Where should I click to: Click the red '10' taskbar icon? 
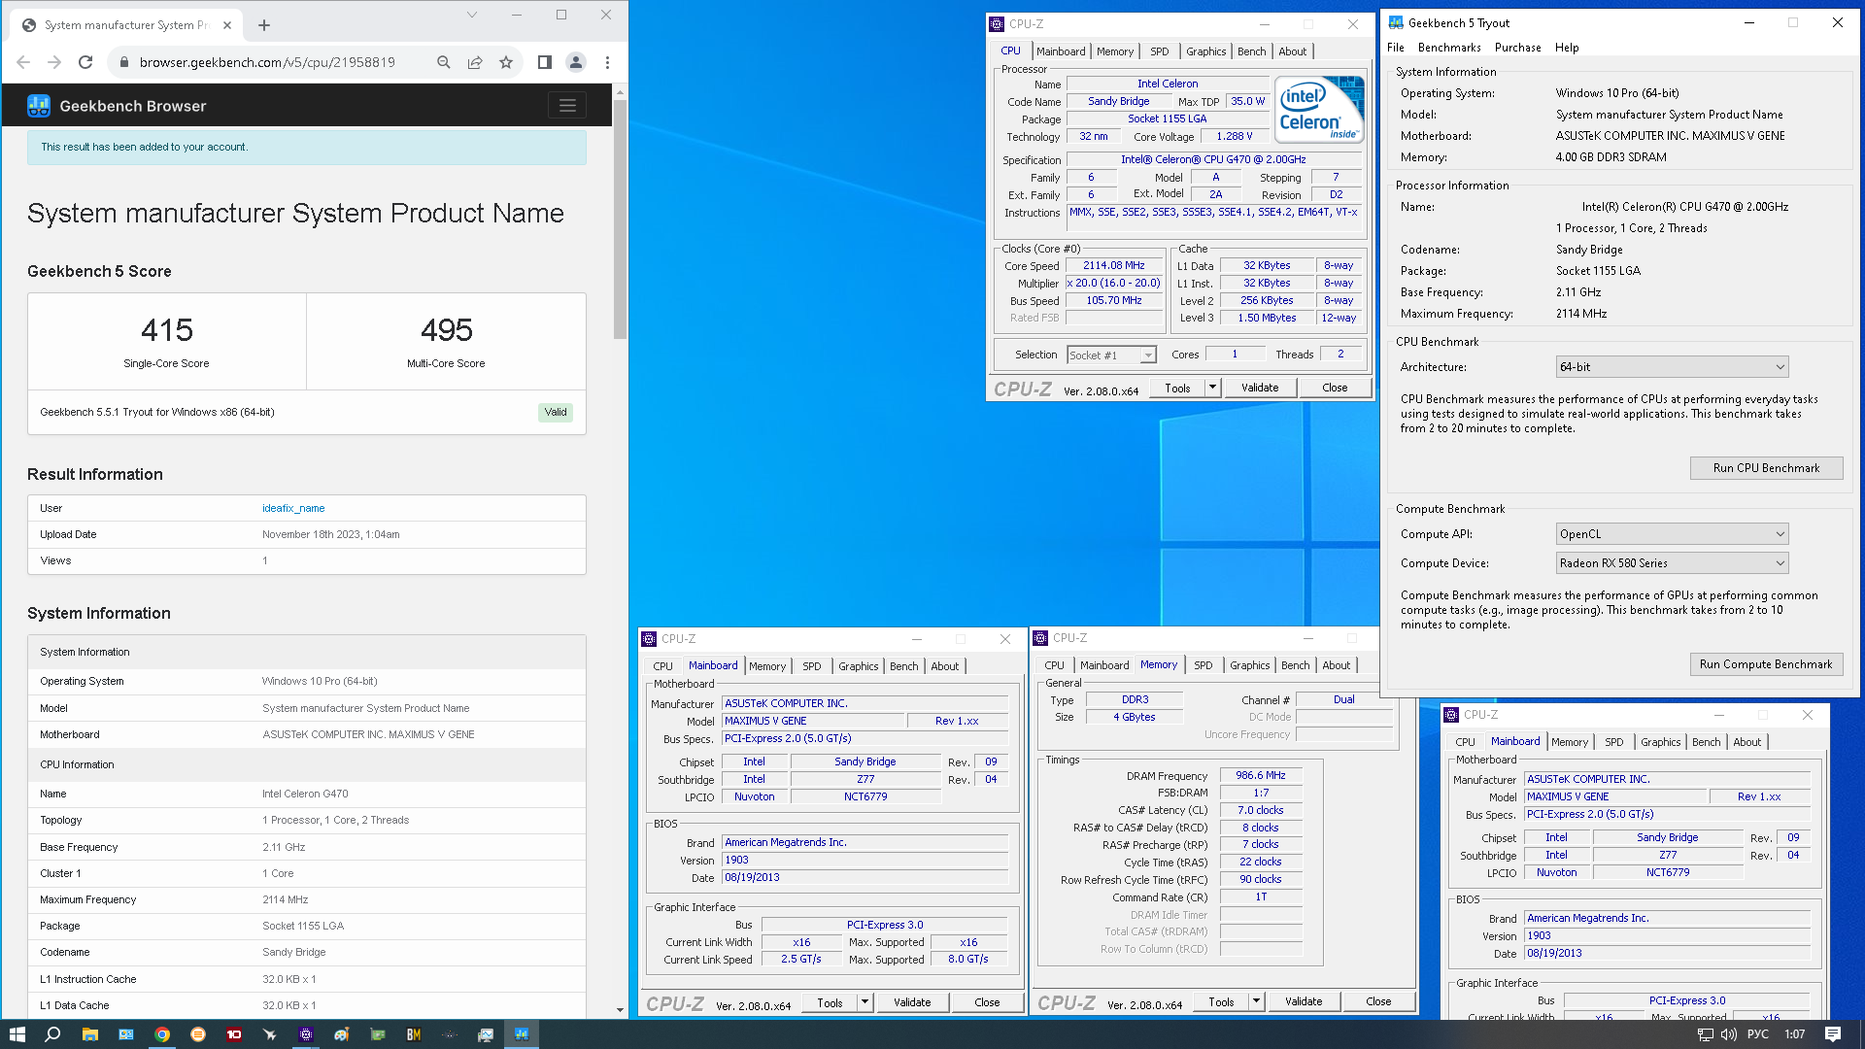coord(234,1034)
